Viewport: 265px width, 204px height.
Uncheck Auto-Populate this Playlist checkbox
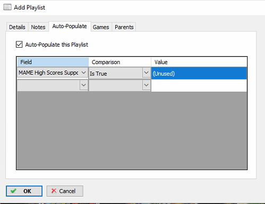click(x=19, y=45)
